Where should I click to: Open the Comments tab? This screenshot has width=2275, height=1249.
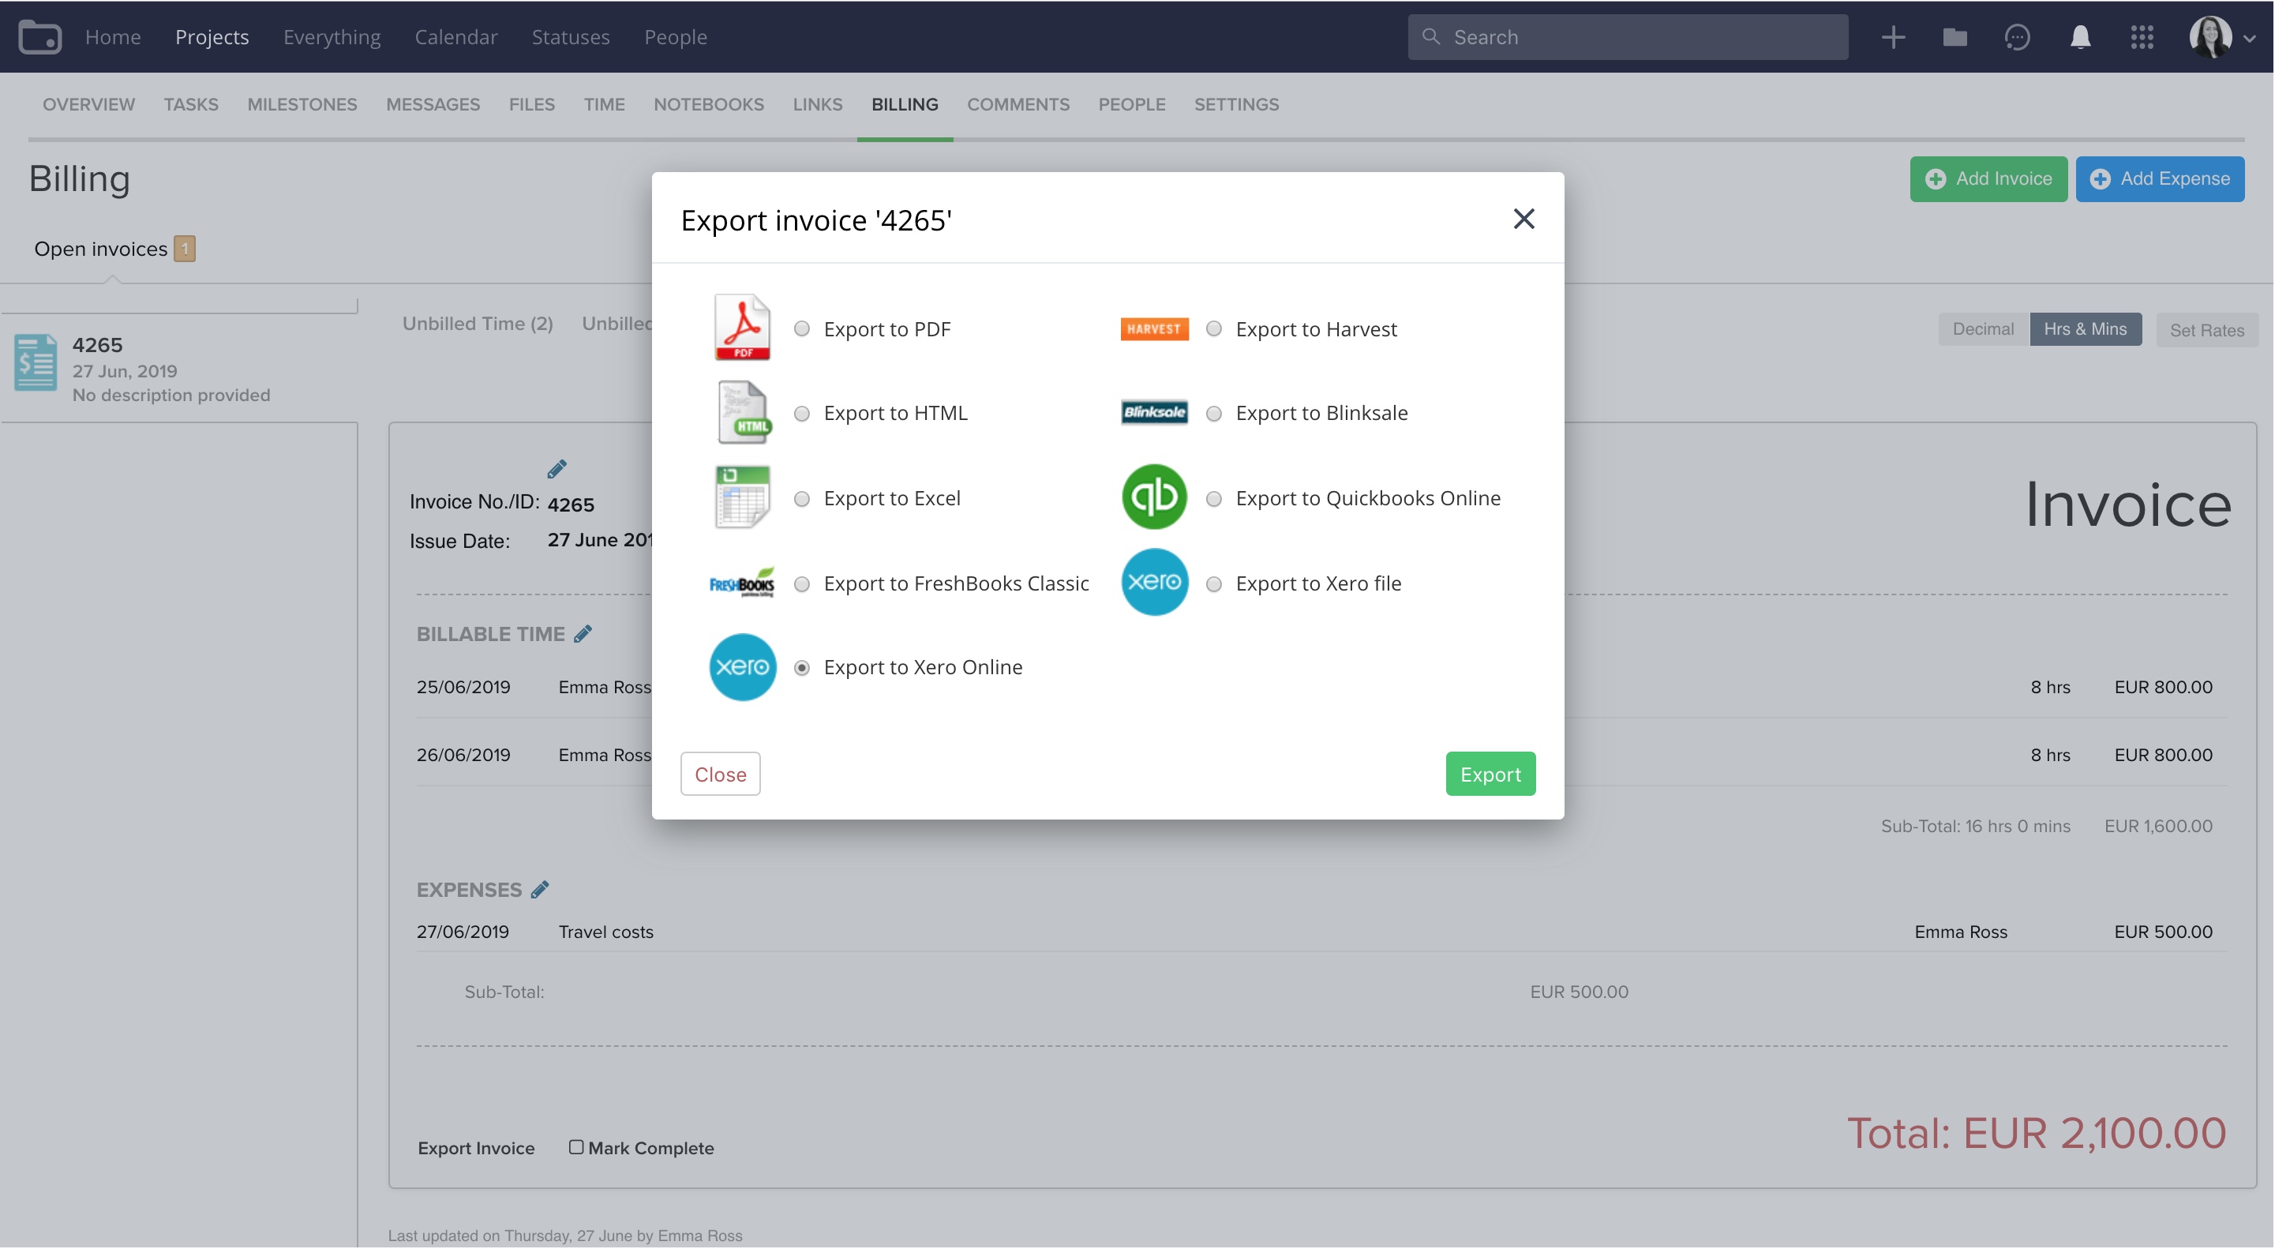(1018, 104)
